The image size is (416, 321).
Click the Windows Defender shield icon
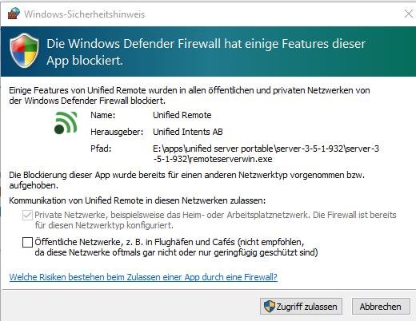click(x=24, y=50)
